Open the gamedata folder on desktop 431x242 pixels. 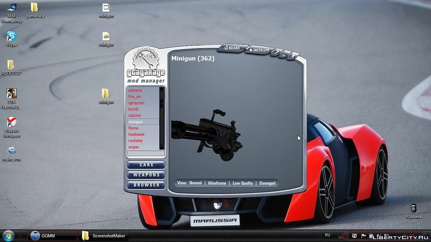click(34, 8)
